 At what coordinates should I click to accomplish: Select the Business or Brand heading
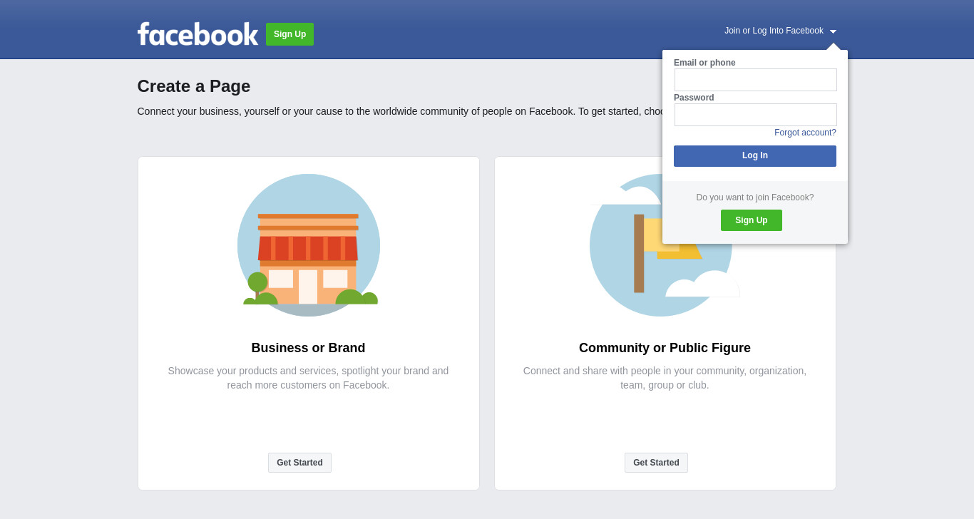(308, 348)
